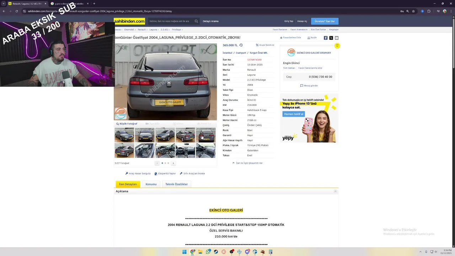Open File Explorer from taskbar
455x256 pixels.
200,252
